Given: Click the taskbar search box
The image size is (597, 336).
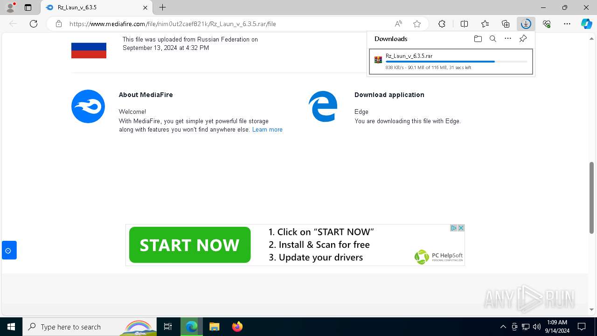Looking at the screenshot, I should pyautogui.click(x=90, y=327).
